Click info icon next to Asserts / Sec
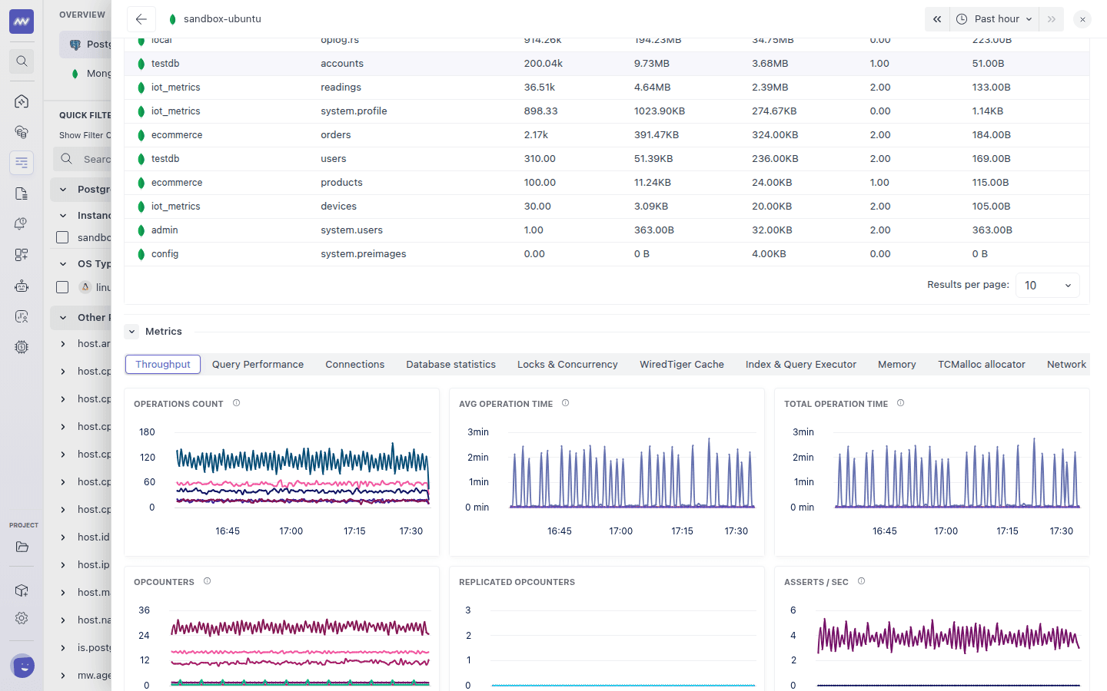This screenshot has width=1107, height=691. (861, 581)
